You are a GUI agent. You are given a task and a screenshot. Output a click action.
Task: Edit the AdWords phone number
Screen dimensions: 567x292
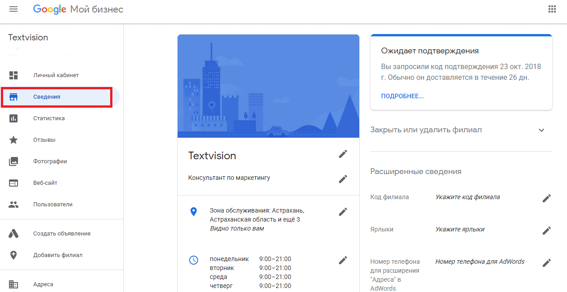pyautogui.click(x=547, y=262)
